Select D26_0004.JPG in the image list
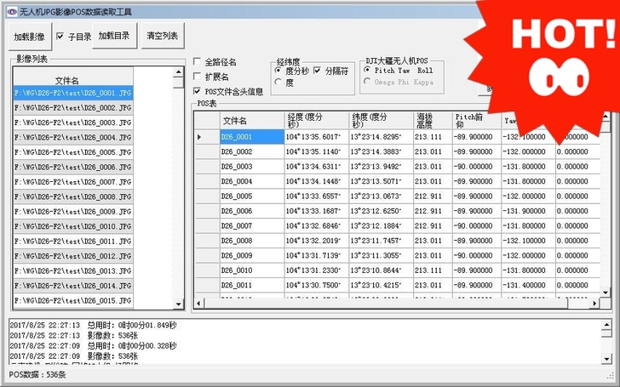The height and width of the screenshot is (387, 620). pos(73,138)
